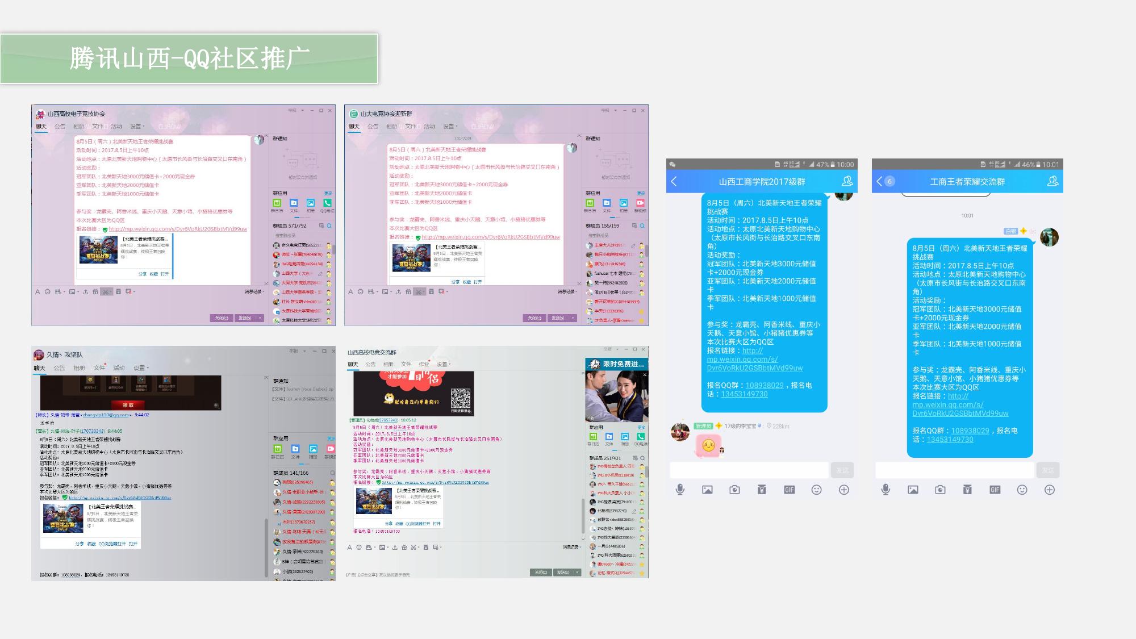Tap plus icon in 山西工商学院2017级群 chat
Viewport: 1136px width, 639px height.
[844, 490]
